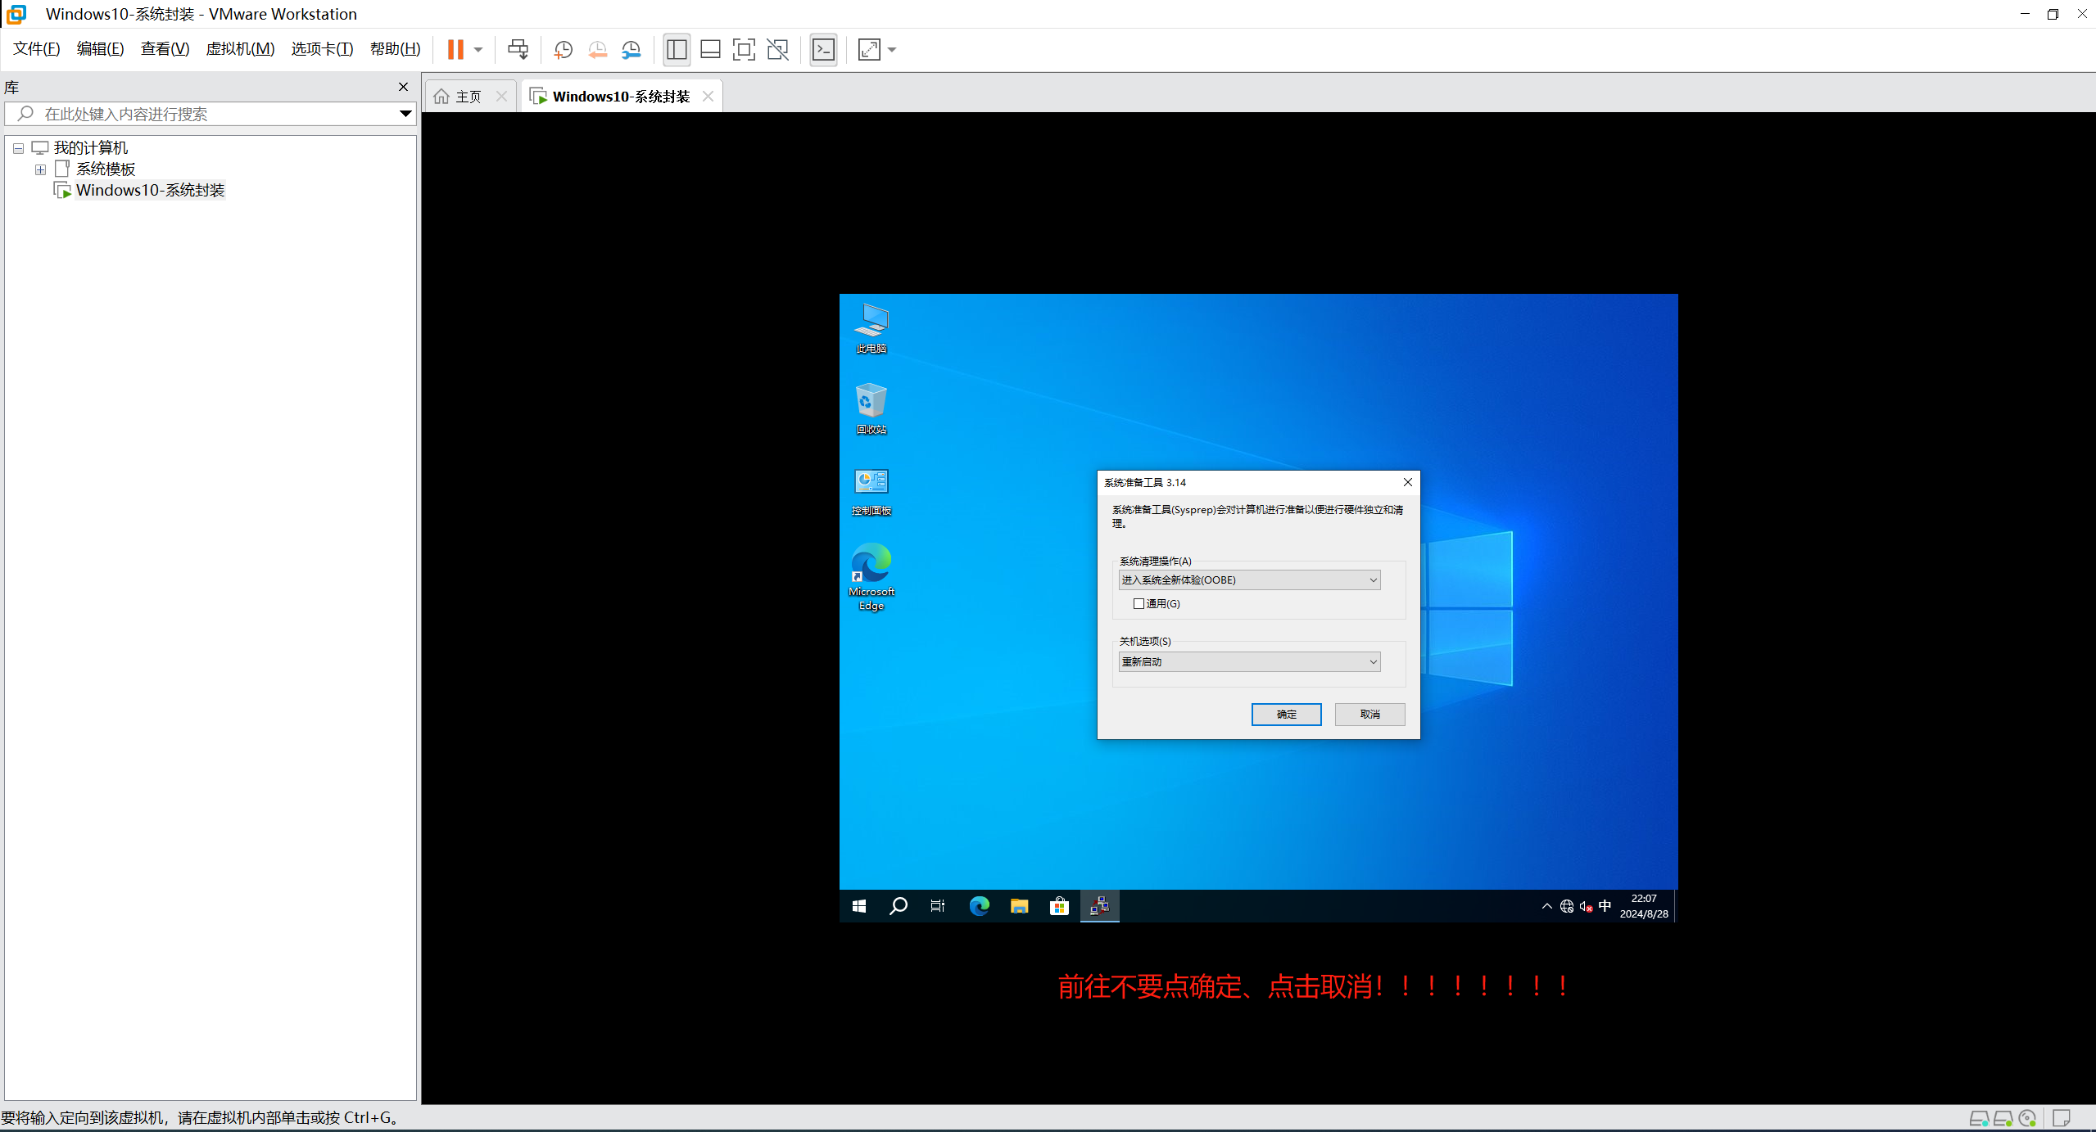The image size is (2096, 1132).
Task: Open the 虚拟机(M) menu
Action: (x=240, y=49)
